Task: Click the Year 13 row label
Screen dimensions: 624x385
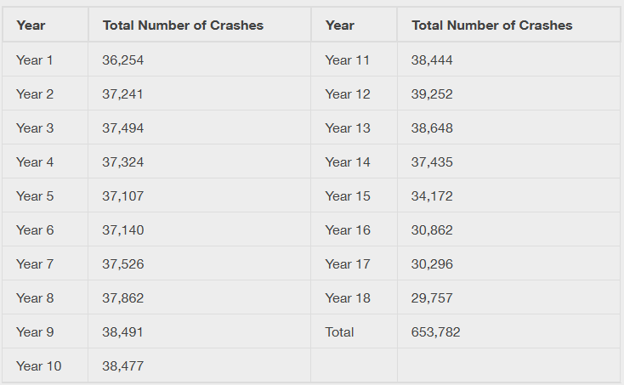Action: point(348,128)
